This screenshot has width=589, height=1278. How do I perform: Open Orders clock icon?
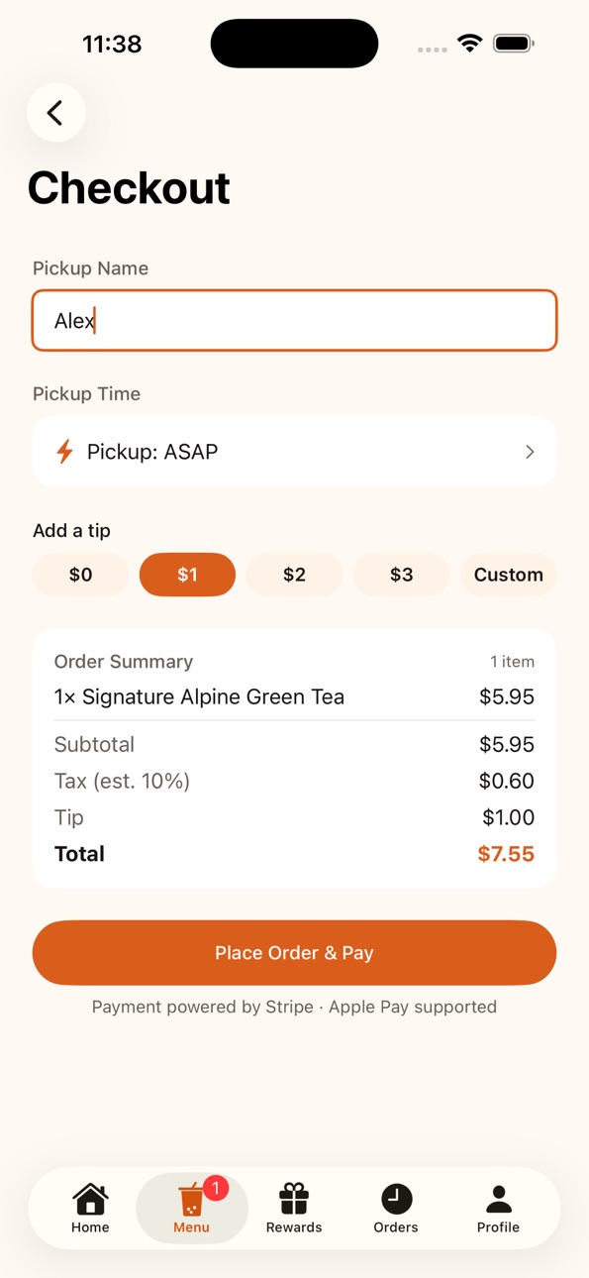[396, 1199]
